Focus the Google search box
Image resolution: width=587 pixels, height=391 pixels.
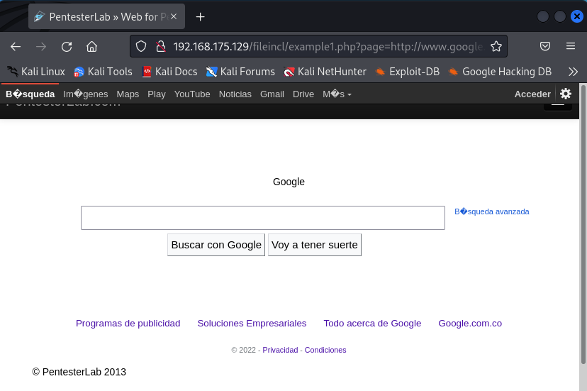click(x=263, y=218)
